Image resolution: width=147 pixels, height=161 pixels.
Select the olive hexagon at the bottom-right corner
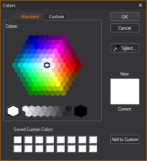(x=63, y=93)
